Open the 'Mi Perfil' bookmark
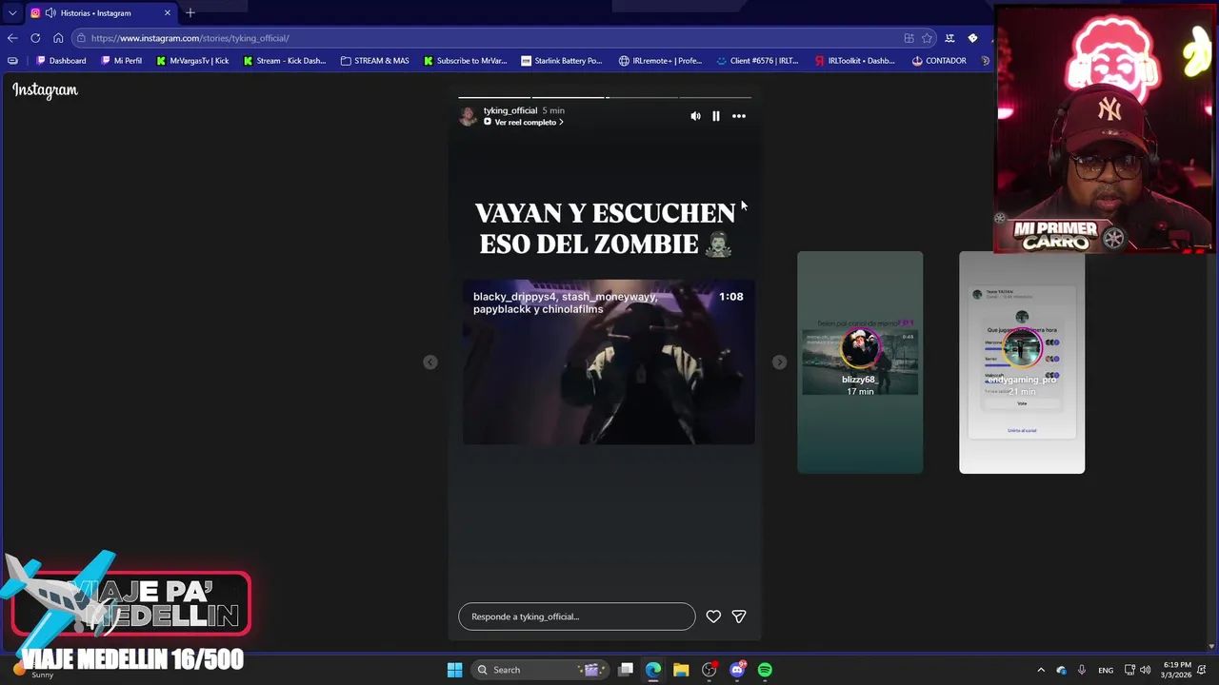Image resolution: width=1219 pixels, height=685 pixels. point(121,61)
